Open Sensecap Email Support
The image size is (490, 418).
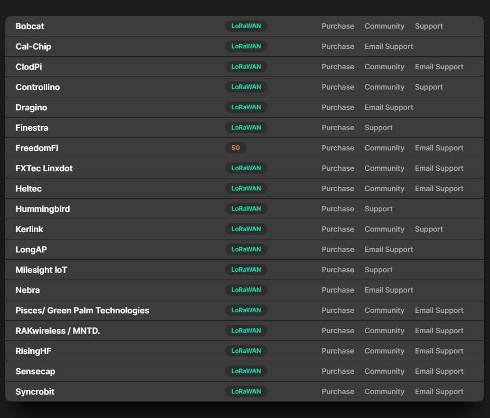click(x=439, y=372)
